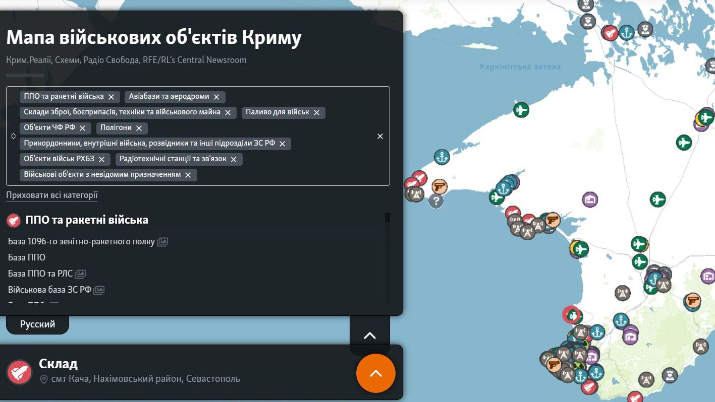Select База ППО in the list
Image resolution: width=715 pixels, height=402 pixels.
[x=27, y=257]
